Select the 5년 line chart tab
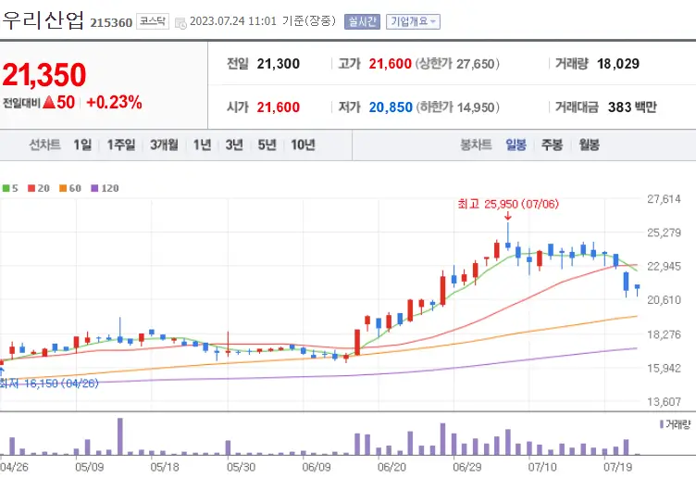This screenshot has width=696, height=478. tap(267, 145)
